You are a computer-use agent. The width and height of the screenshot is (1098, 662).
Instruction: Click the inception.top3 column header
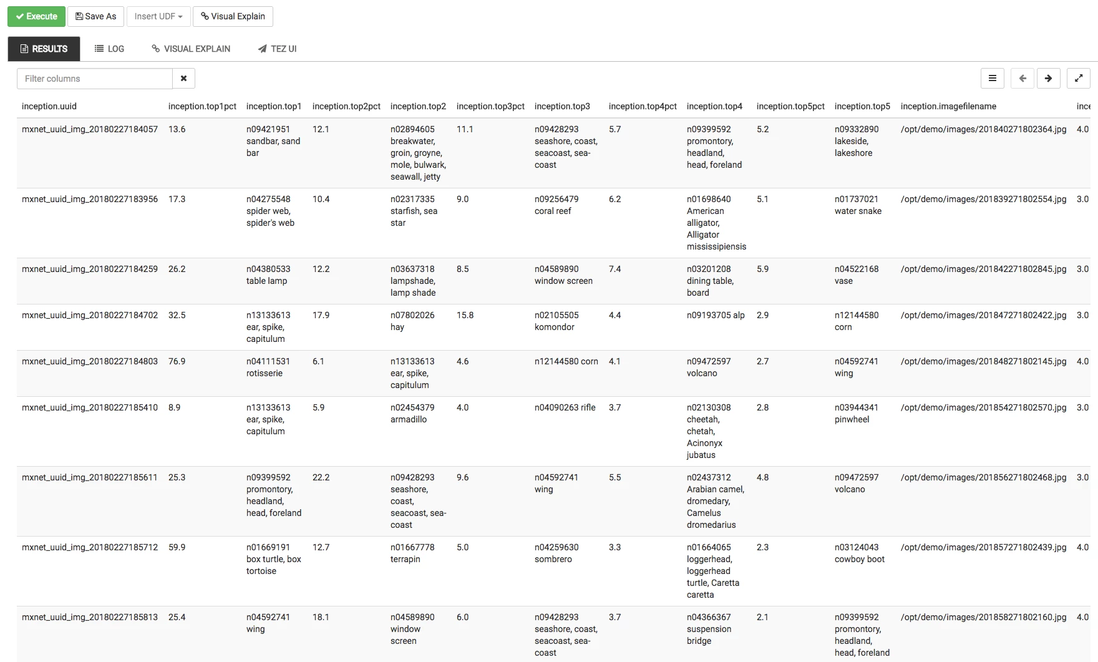562,107
